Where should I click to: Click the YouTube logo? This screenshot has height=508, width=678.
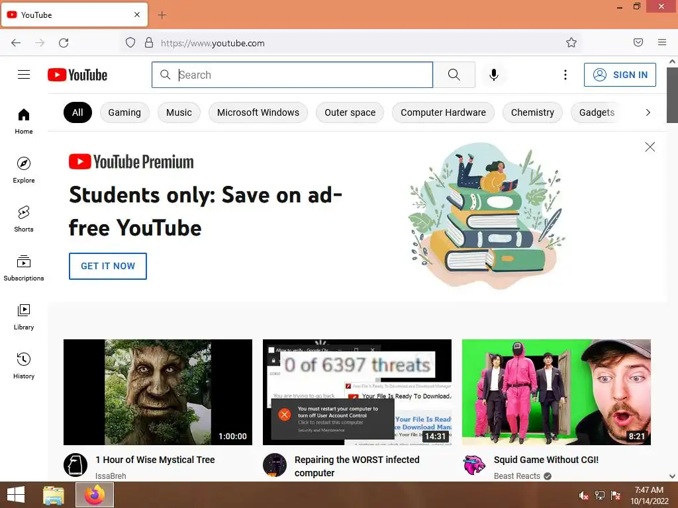[77, 75]
